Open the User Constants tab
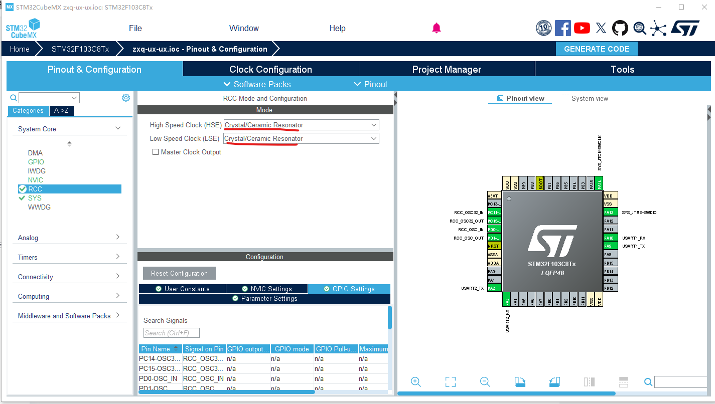The image size is (715, 404). [182, 289]
